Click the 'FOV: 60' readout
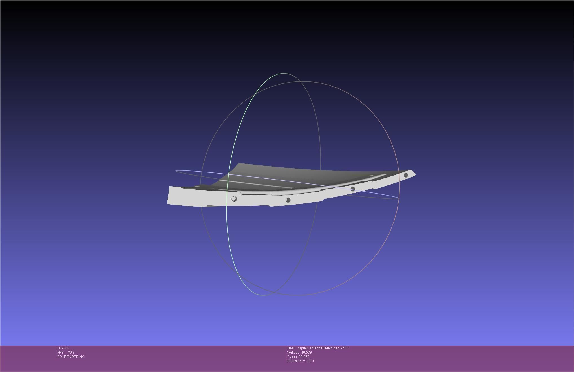 pyautogui.click(x=63, y=348)
